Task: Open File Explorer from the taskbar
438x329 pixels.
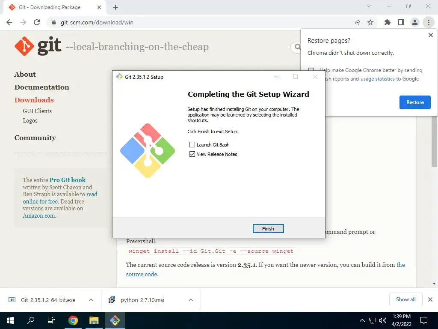Action: click(94, 320)
